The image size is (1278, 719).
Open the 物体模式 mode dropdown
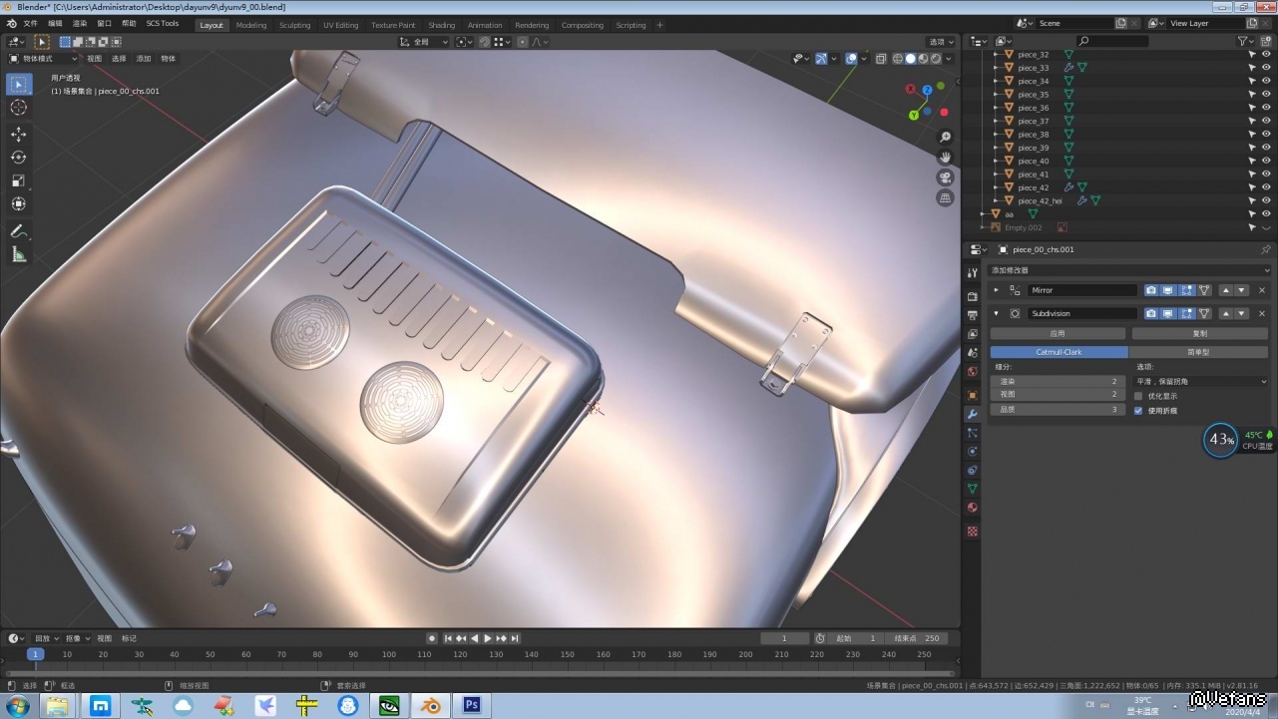click(43, 59)
